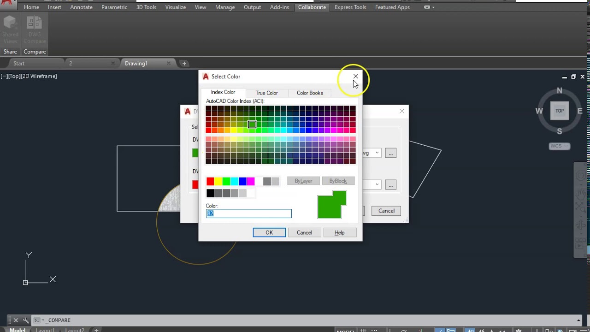The width and height of the screenshot is (590, 332).
Task: Click the [-][Top][2D Wireframe] viewport label
Action: click(29, 76)
